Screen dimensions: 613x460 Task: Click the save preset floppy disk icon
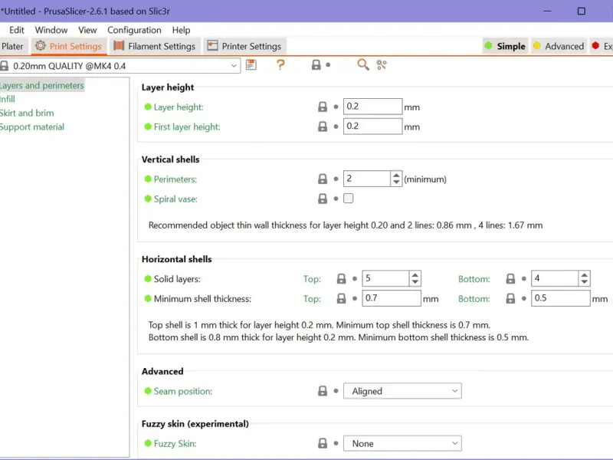coord(251,65)
